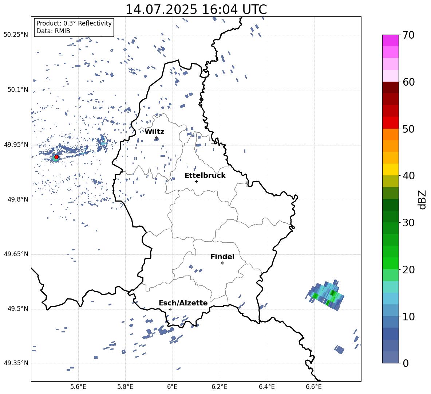Click the Esch/Alzette station cross marker
431x394 pixels.
click(x=170, y=309)
